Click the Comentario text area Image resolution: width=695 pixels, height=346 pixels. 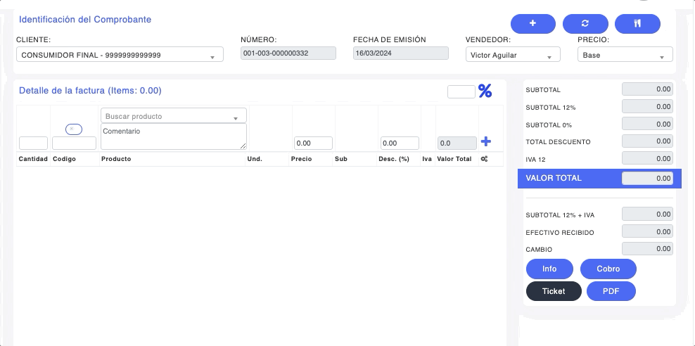click(173, 136)
